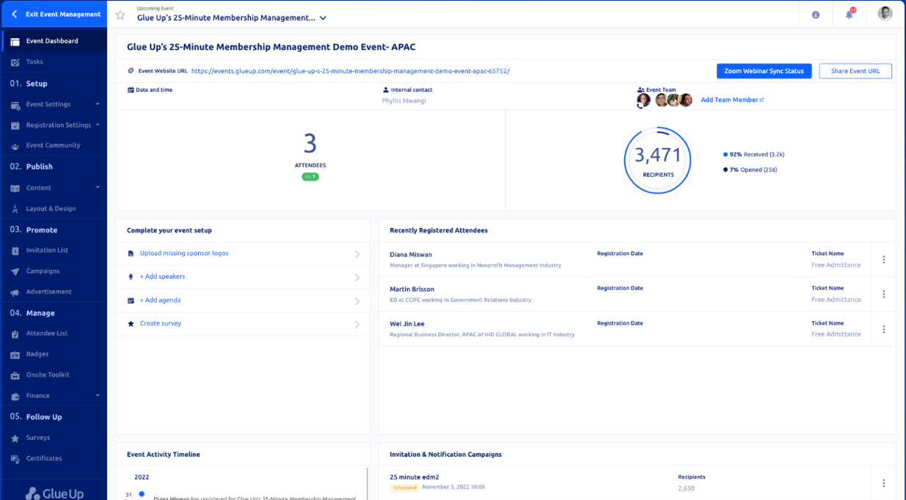906x500 pixels.
Task: Open the user profile avatar
Action: pyautogui.click(x=885, y=14)
